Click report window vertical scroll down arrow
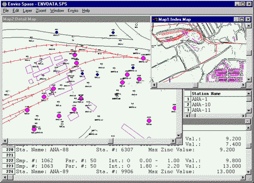 click(248, 172)
